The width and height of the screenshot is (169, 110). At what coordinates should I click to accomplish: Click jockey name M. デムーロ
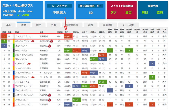(x=46, y=77)
